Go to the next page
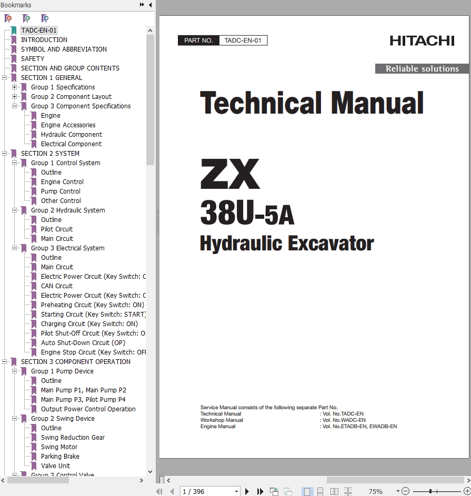This screenshot has height=496, width=471. point(247,491)
